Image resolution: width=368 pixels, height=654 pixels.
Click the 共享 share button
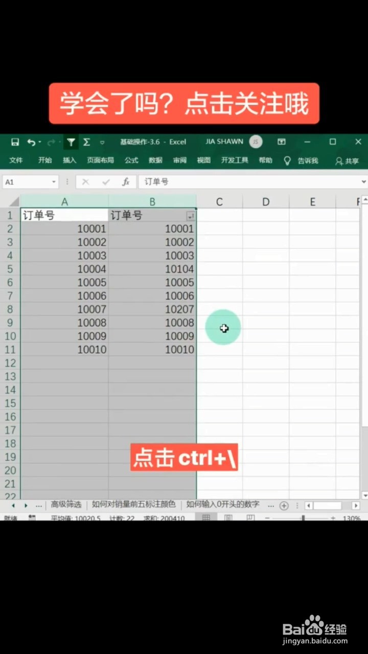347,161
